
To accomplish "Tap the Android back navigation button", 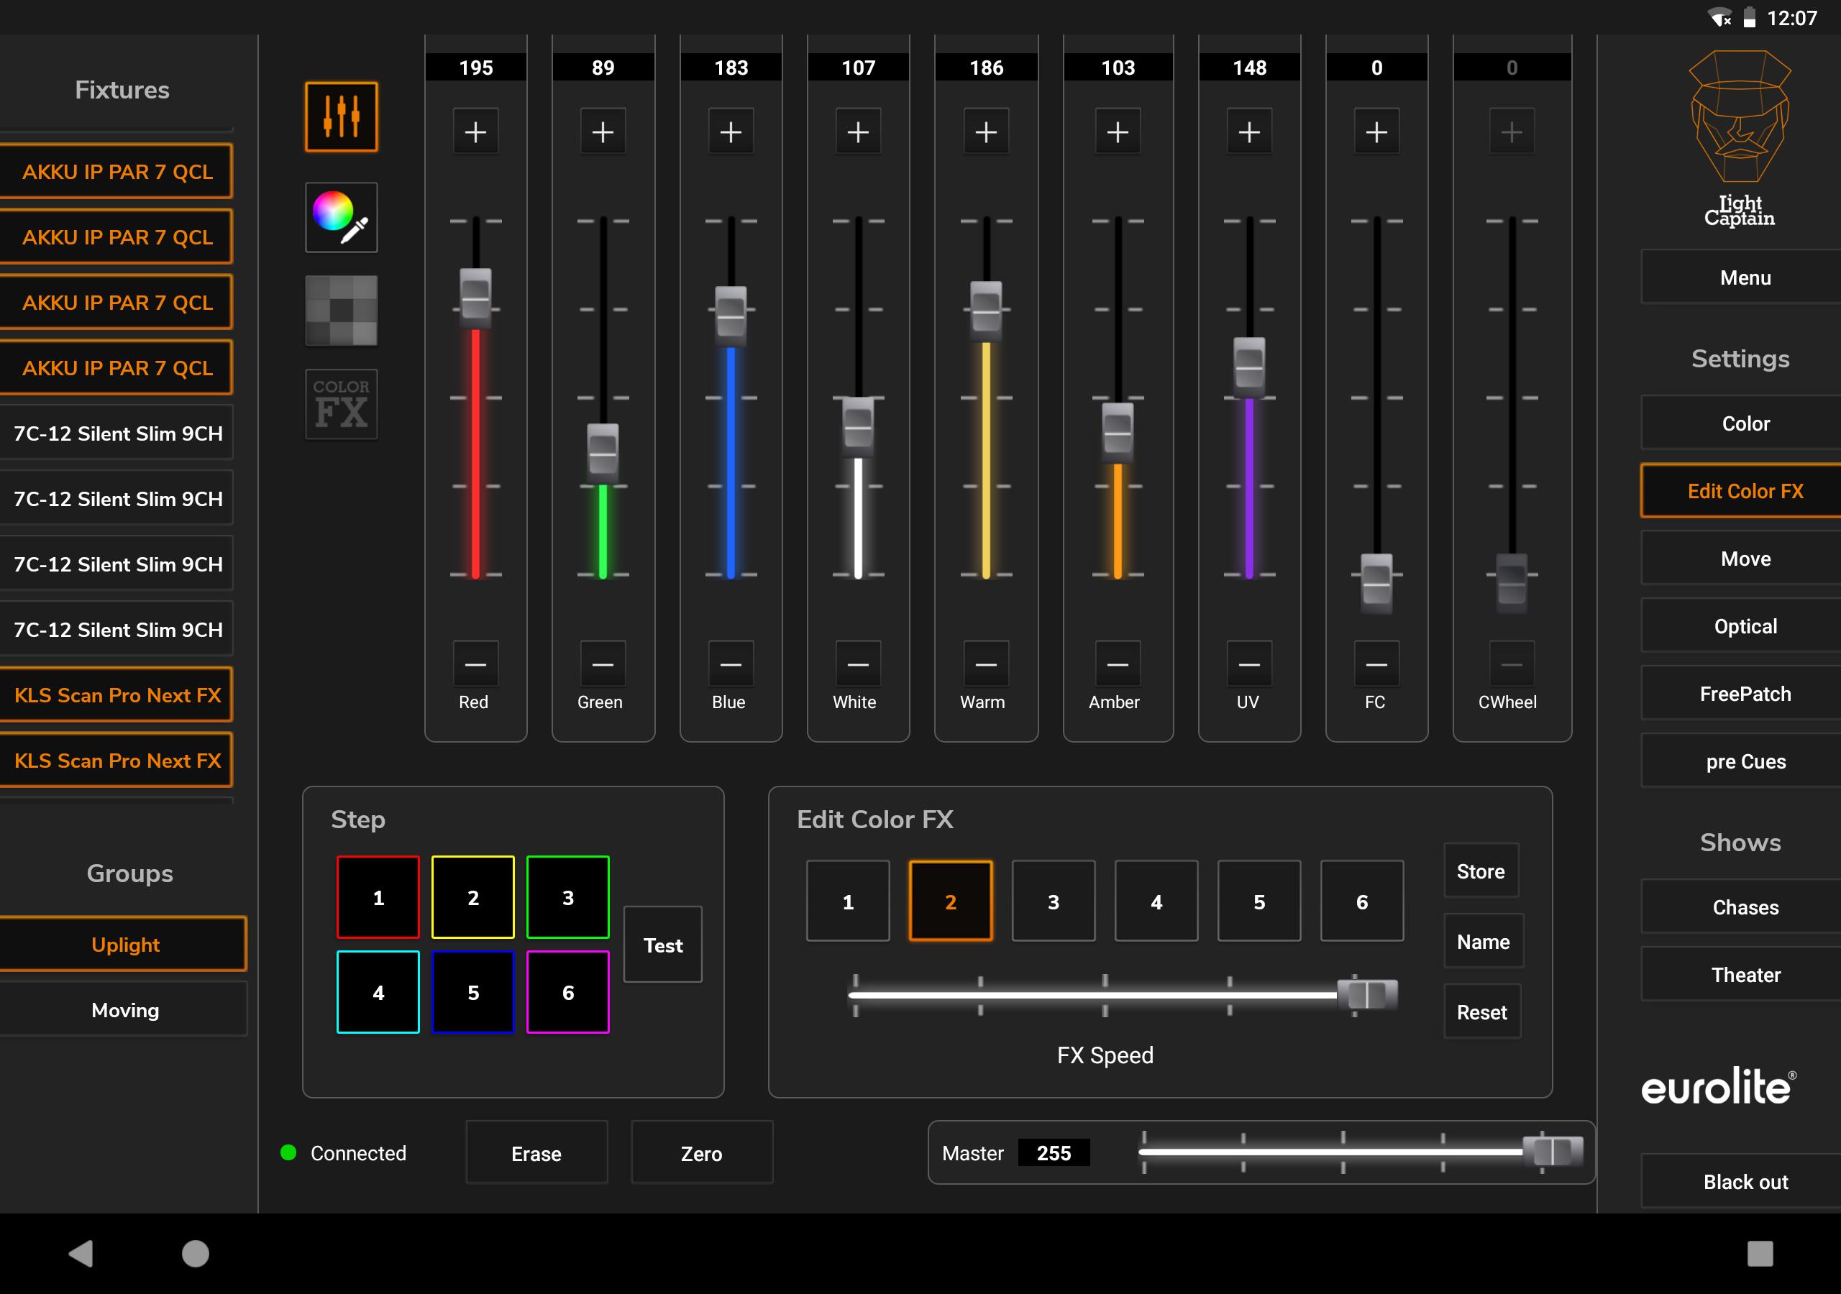I will click(81, 1253).
